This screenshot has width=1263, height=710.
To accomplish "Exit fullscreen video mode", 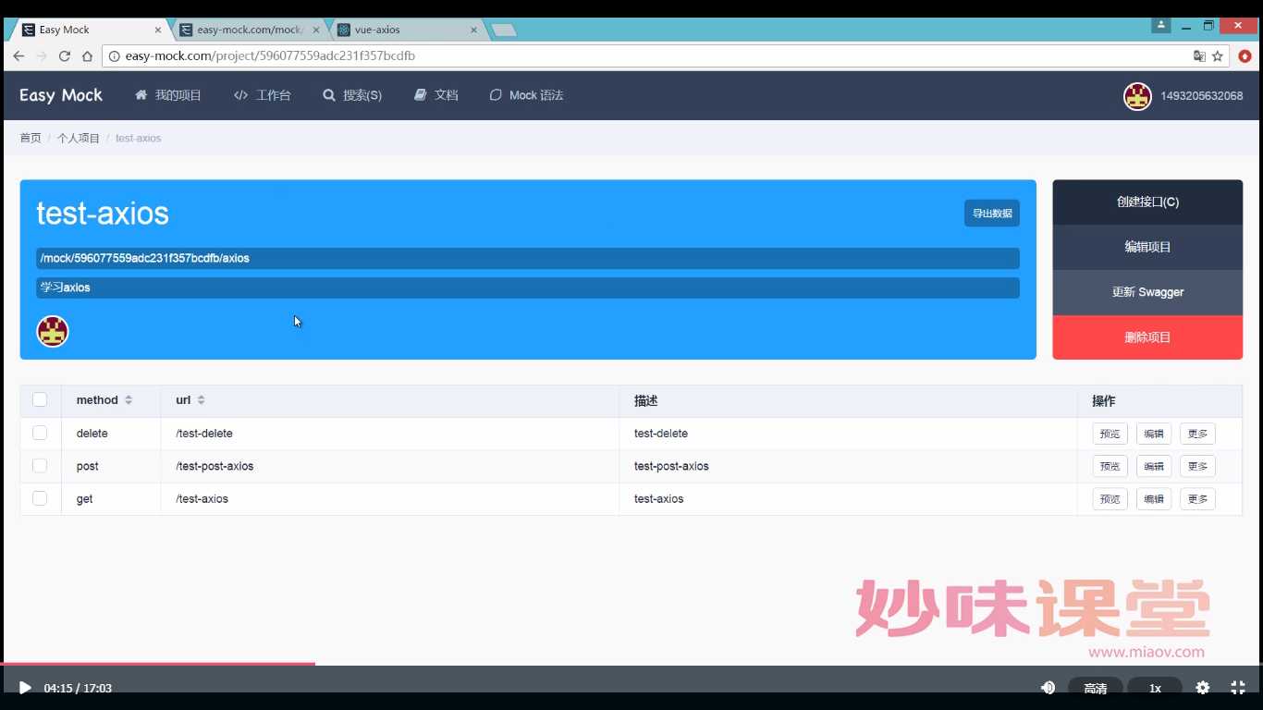I will click(x=1238, y=688).
